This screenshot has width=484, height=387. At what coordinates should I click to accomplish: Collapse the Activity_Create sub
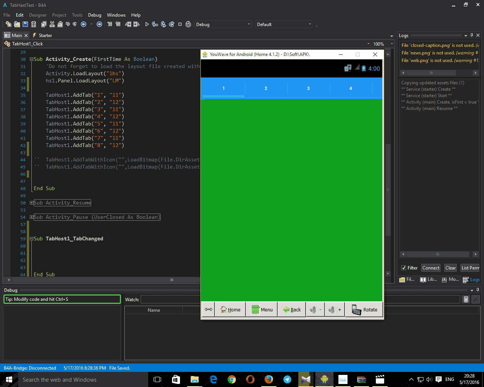tap(32, 59)
